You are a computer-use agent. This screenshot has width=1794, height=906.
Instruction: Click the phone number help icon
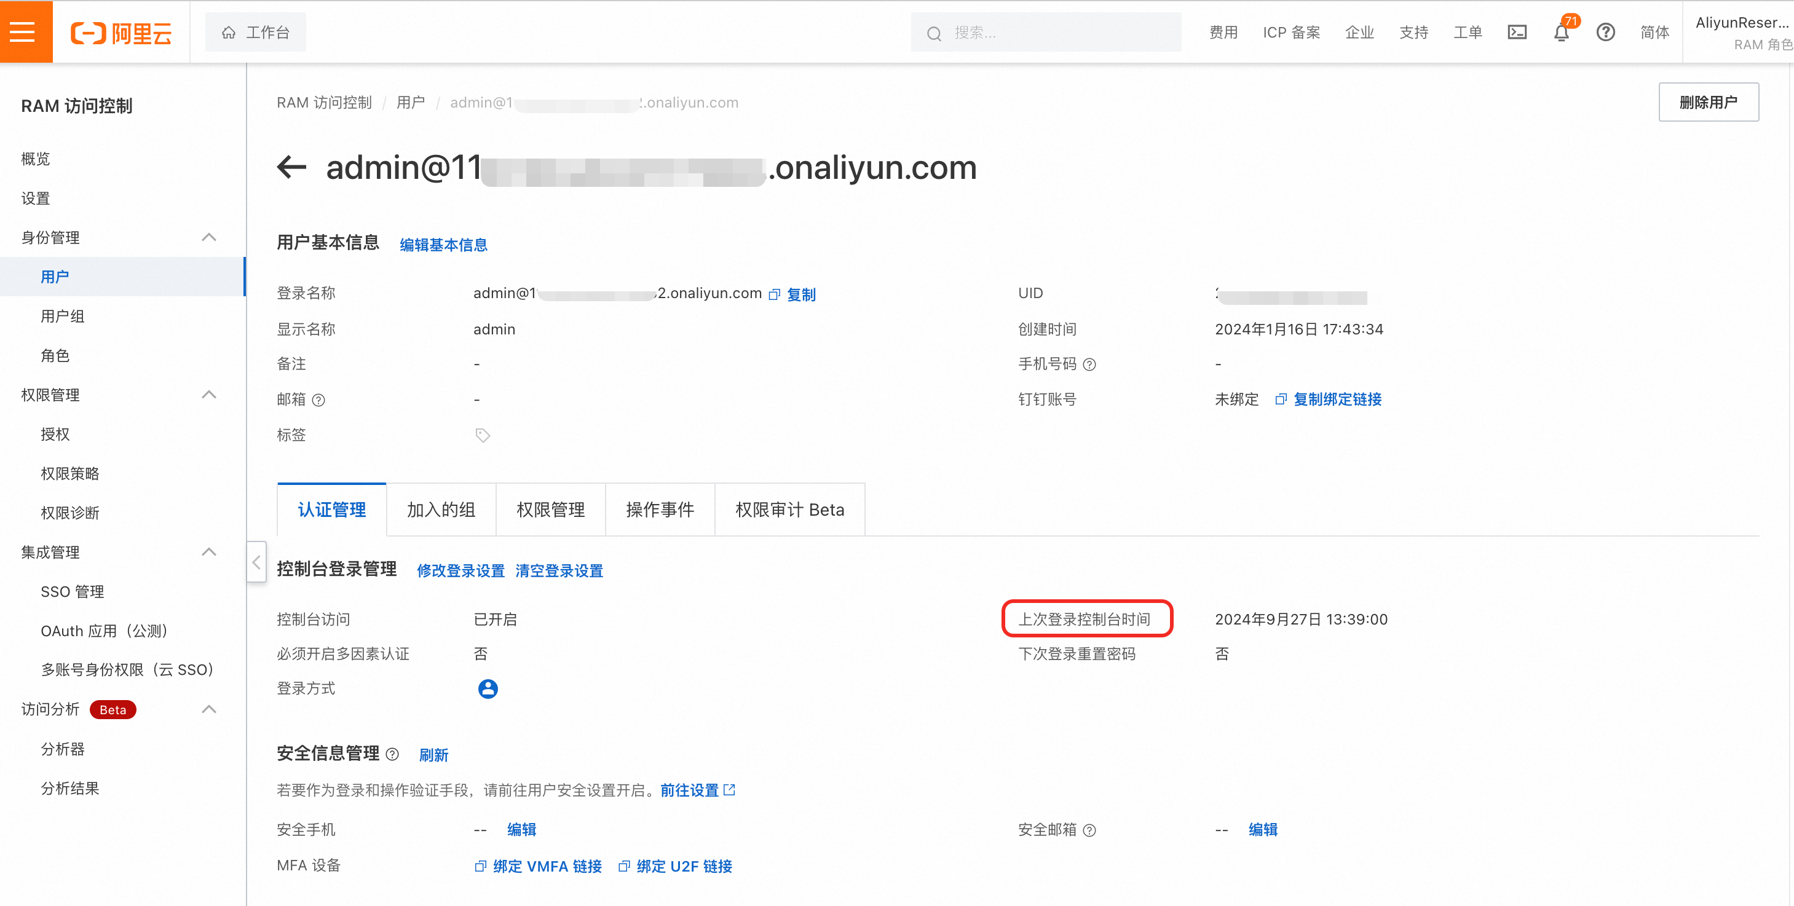click(1090, 364)
